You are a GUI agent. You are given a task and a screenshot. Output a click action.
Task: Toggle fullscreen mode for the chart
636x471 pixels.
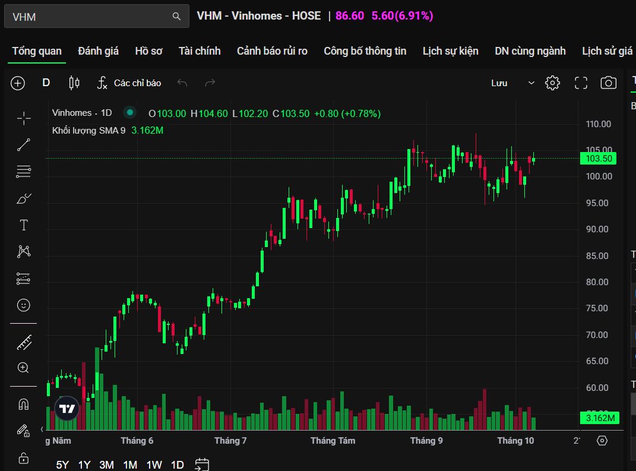(x=581, y=83)
